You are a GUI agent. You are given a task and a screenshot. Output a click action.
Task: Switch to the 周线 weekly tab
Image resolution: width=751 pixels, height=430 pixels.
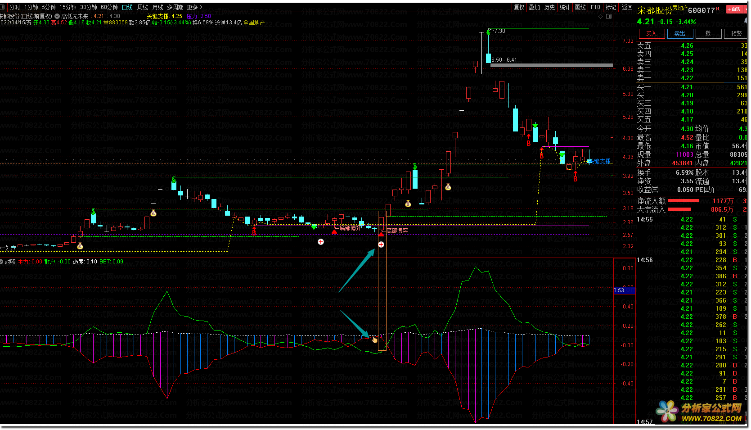tap(143, 7)
